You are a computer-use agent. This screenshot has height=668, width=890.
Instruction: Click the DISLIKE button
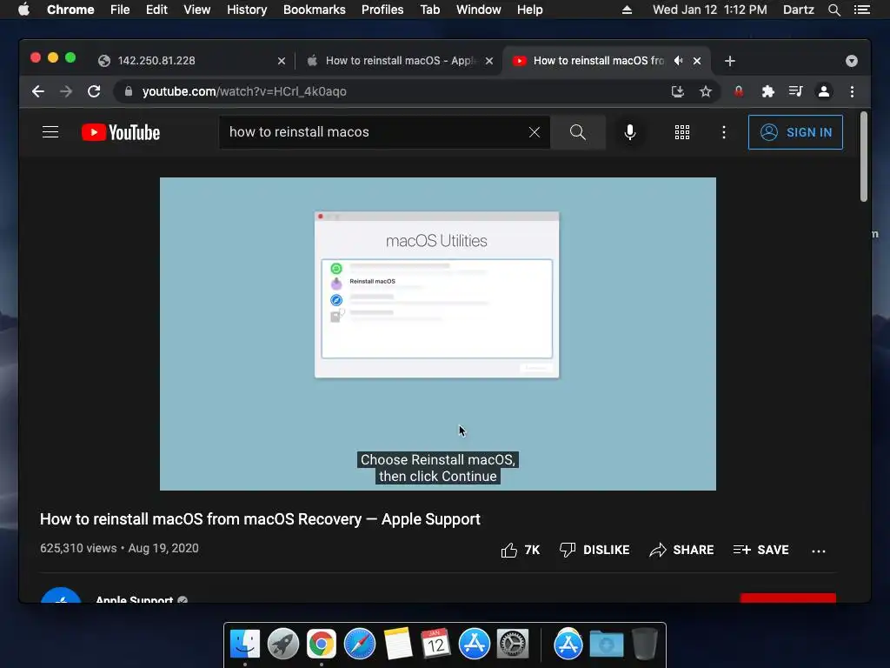pos(594,550)
